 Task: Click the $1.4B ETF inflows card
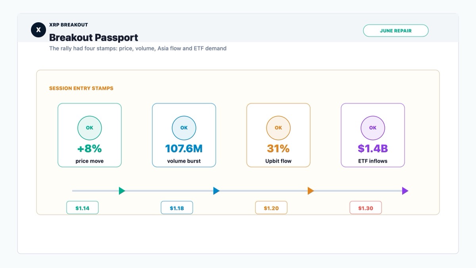pos(373,135)
